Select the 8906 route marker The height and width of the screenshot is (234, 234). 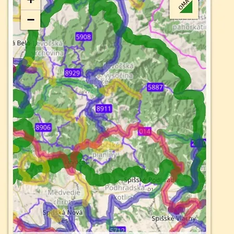point(43,127)
